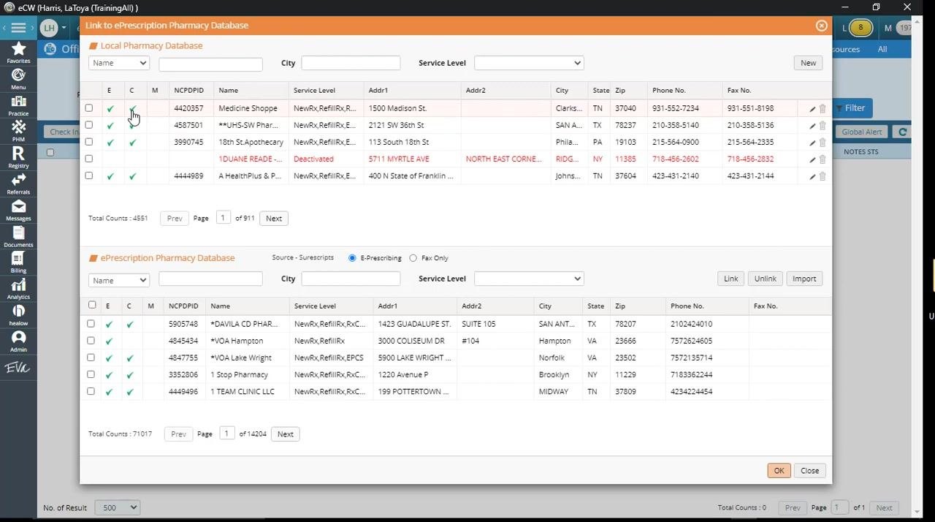The height and width of the screenshot is (522, 935).
Task: Open ePrescription Name search-by dropdown
Action: click(119, 280)
